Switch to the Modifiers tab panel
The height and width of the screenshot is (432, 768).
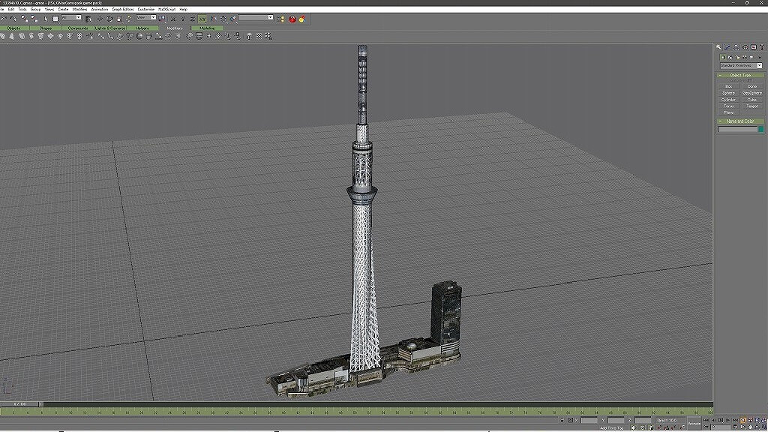(174, 28)
